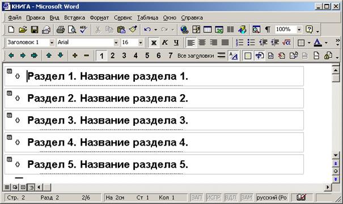343x204 pixels.
Task: Open the Arial font name dropdown
Action: tap(116, 42)
